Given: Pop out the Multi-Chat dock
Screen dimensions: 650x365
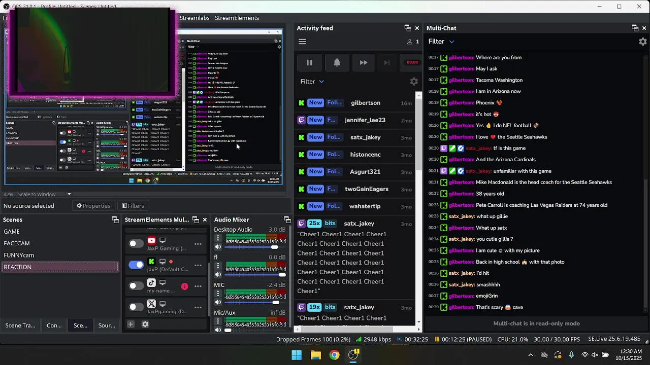Looking at the screenshot, I should pyautogui.click(x=635, y=28).
